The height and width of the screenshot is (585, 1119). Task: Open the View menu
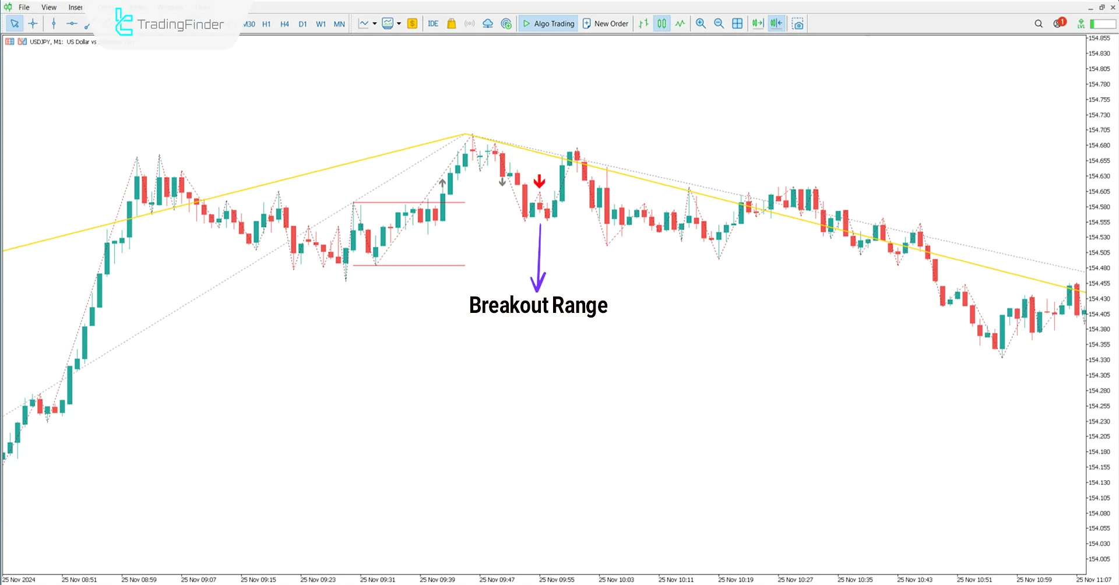click(x=48, y=7)
